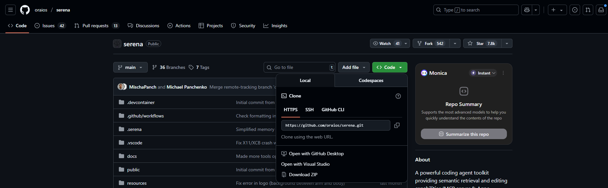
Task: Toggle the green Code dropdown button
Action: coord(390,67)
